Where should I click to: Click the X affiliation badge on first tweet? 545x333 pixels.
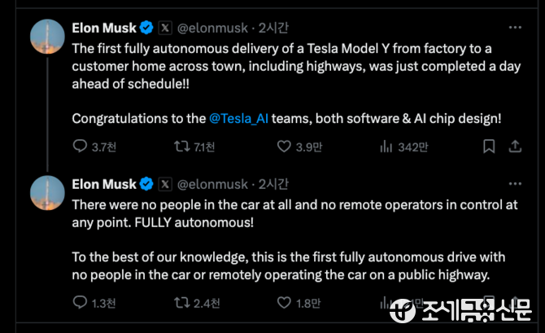[165, 28]
